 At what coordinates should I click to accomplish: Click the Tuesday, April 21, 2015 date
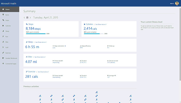(46, 18)
